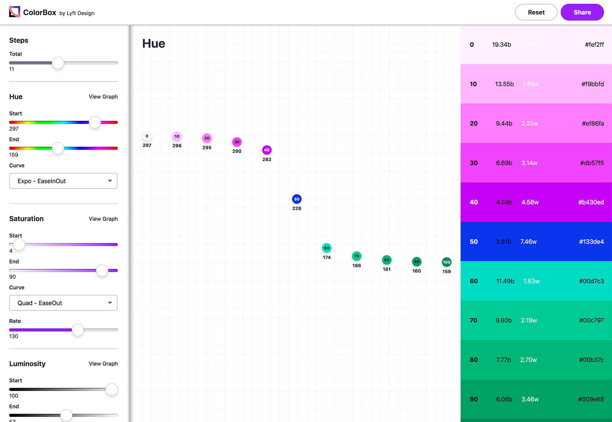Image resolution: width=612 pixels, height=422 pixels.
Task: Select hue graph point 100
Action: pyautogui.click(x=446, y=262)
